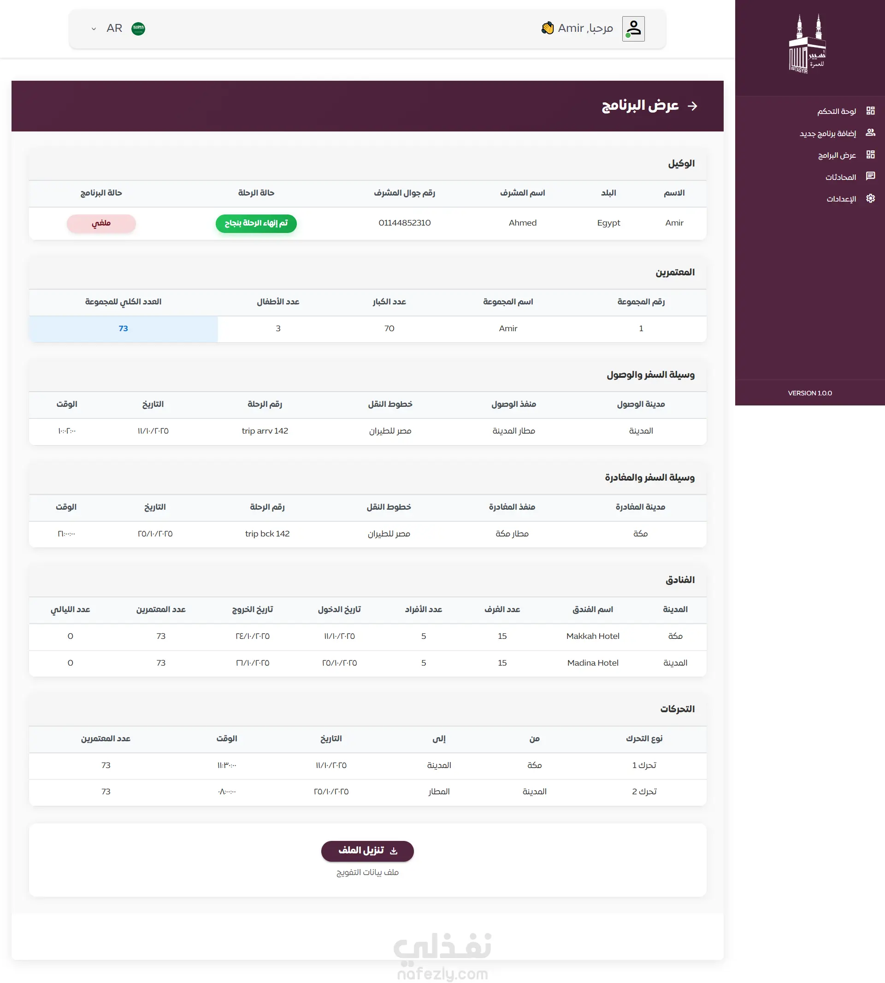Click the green trip completed status badge
The width and height of the screenshot is (885, 983).
[x=256, y=223]
